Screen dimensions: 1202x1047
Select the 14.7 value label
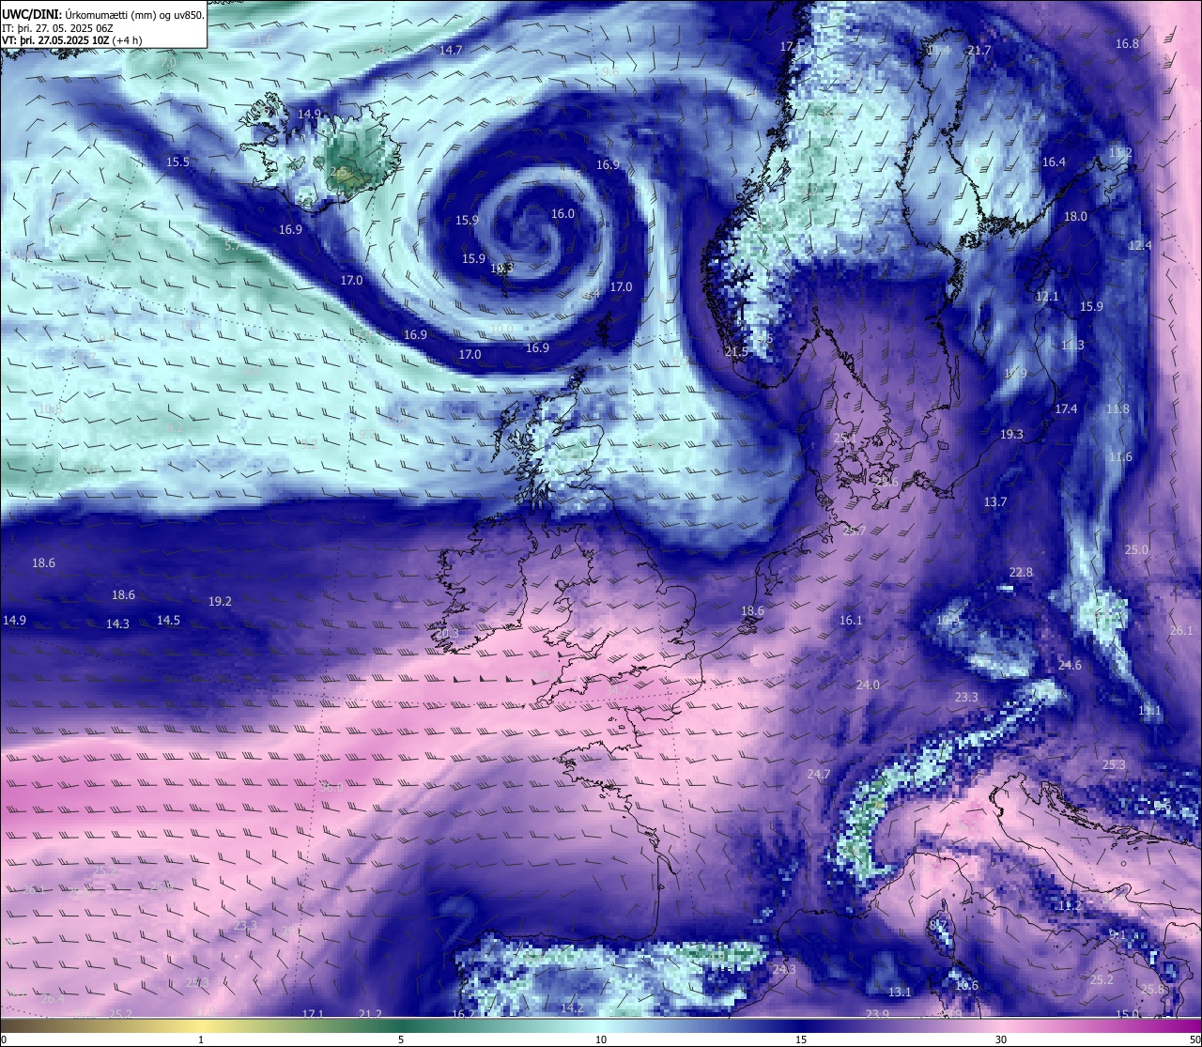pos(451,50)
